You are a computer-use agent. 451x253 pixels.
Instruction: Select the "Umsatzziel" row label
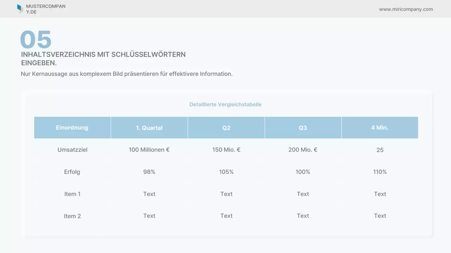[x=72, y=150]
